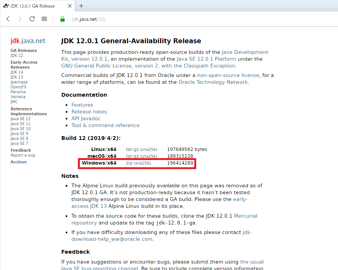Download the Windows/x64 zip build
The width and height of the screenshot is (338, 270).
coord(129,163)
